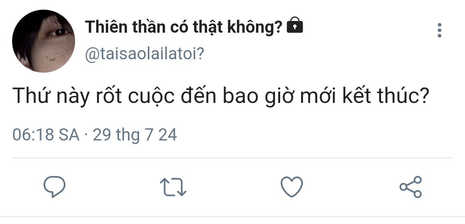Image resolution: width=465 pixels, height=224 pixels.
Task: Retweet this post using the arrows icon
Action: pyautogui.click(x=173, y=187)
